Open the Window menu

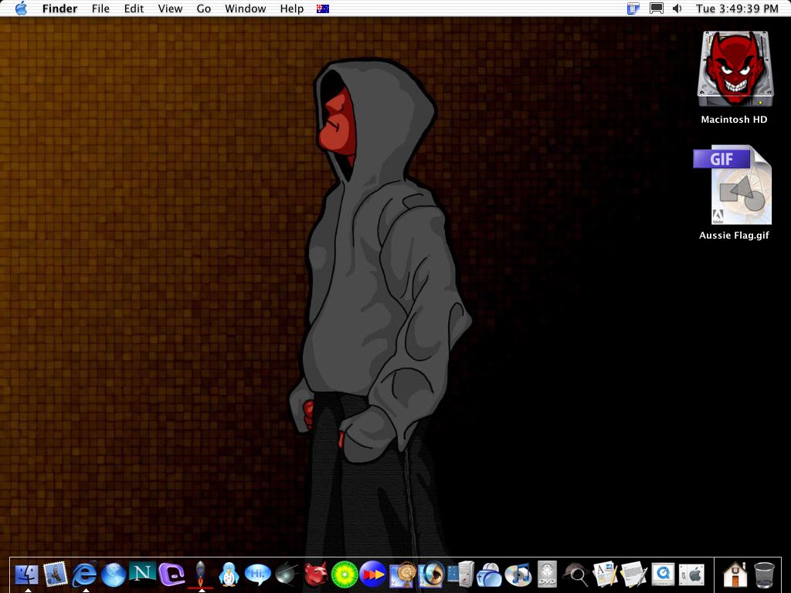pyautogui.click(x=245, y=8)
